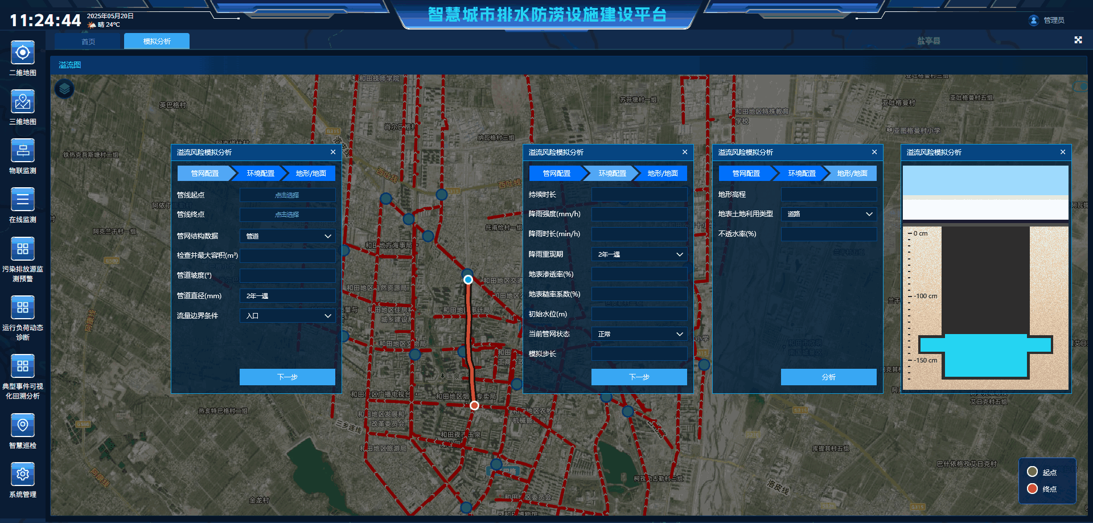Screen dimensions: 1093x523
Task: Click the 管理员 user avatar icon
Action: click(1033, 20)
